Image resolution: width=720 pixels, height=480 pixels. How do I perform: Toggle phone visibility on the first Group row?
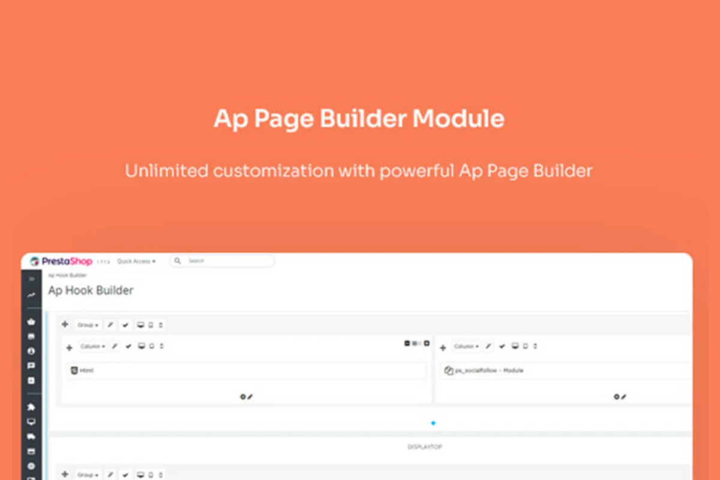point(161,325)
